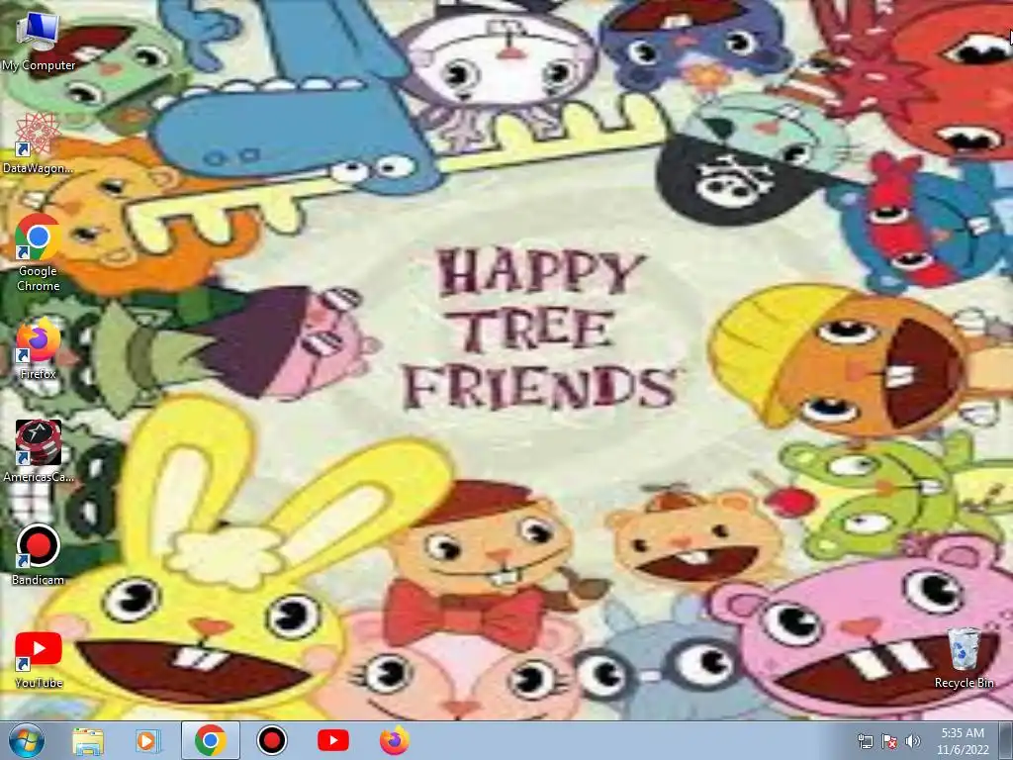This screenshot has height=760, width=1013.
Task: Select the AmericasCardroom desktop shortcut
Action: click(39, 451)
